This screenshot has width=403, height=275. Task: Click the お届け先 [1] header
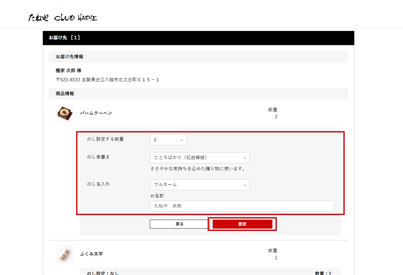coord(199,38)
